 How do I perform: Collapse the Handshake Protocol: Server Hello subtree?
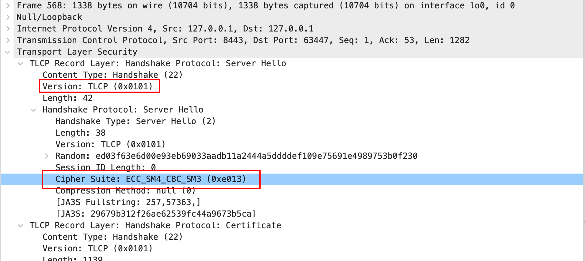[x=33, y=110]
